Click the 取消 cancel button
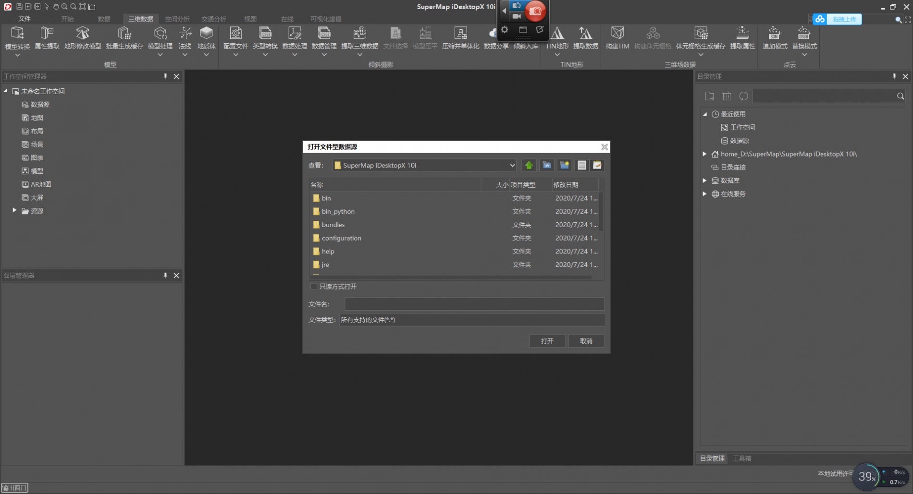Image resolution: width=913 pixels, height=494 pixels. coord(586,341)
